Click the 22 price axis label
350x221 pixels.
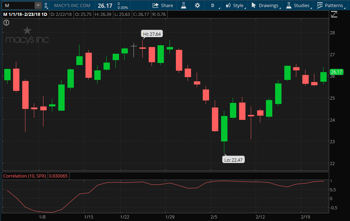332,164
